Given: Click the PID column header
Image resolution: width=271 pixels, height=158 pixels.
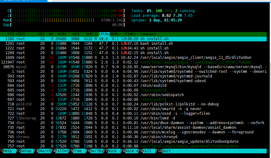Looking at the screenshot, I should [11, 34].
